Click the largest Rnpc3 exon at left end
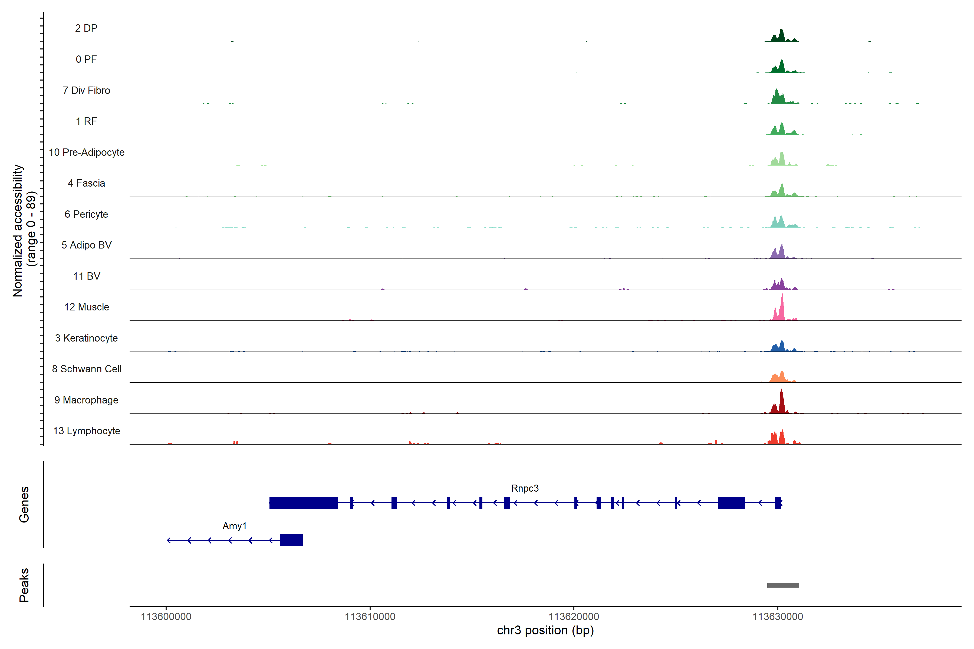The image size is (974, 649). click(x=303, y=502)
